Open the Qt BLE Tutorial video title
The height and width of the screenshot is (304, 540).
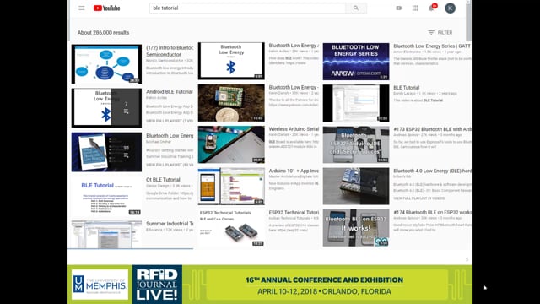163,180
